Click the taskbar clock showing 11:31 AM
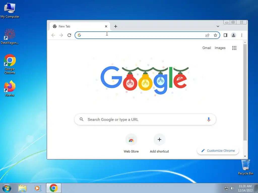The width and height of the screenshot is (258, 193). [245, 188]
